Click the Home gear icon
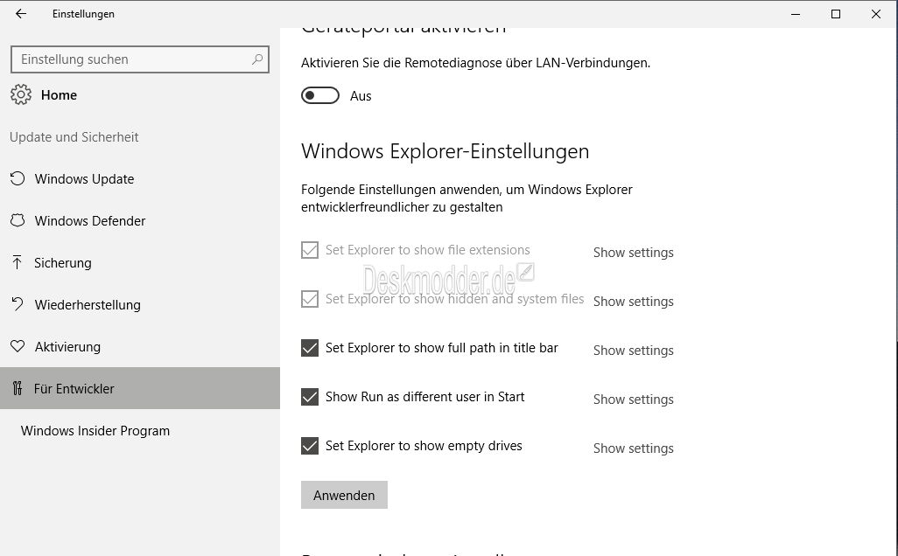The height and width of the screenshot is (556, 898). (21, 94)
